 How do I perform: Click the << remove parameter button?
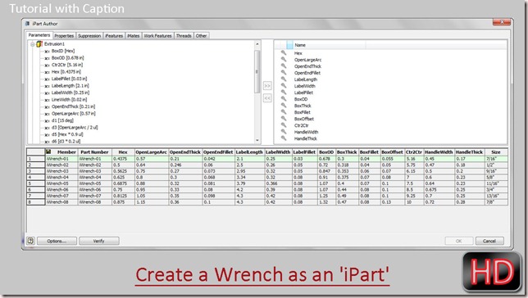click(267, 98)
